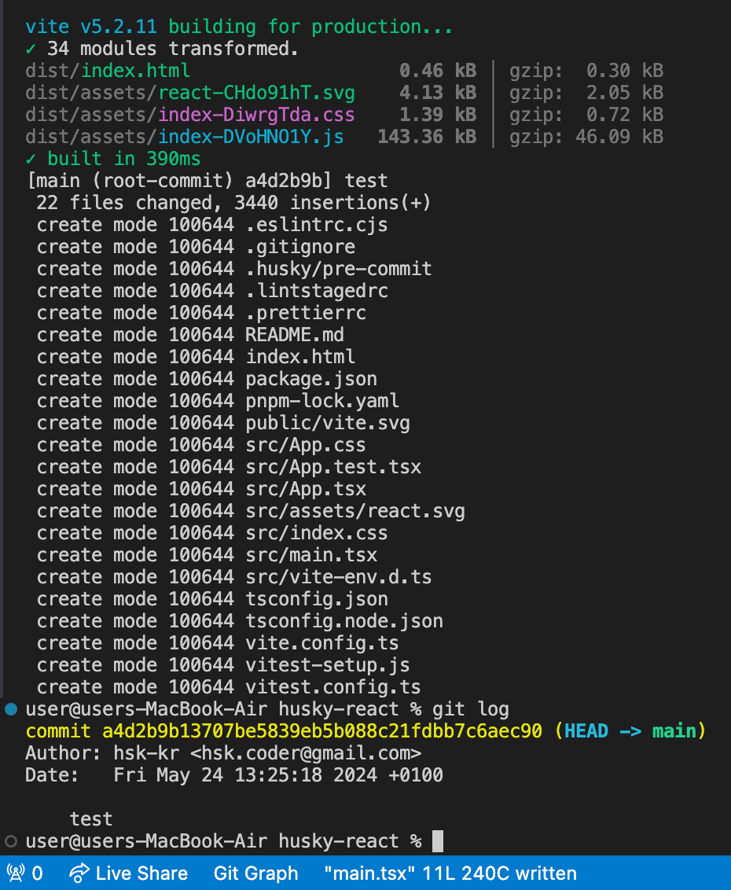This screenshot has height=890, width=731.
Task: Click the terminal cursor block at the prompt
Action: [x=438, y=841]
